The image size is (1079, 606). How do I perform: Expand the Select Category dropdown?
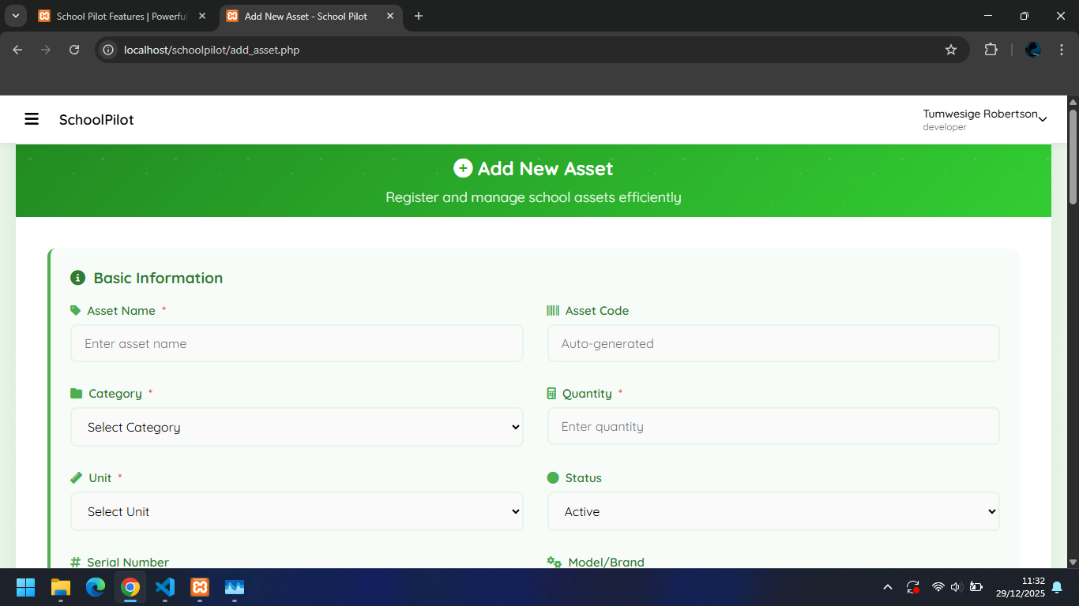click(x=296, y=427)
